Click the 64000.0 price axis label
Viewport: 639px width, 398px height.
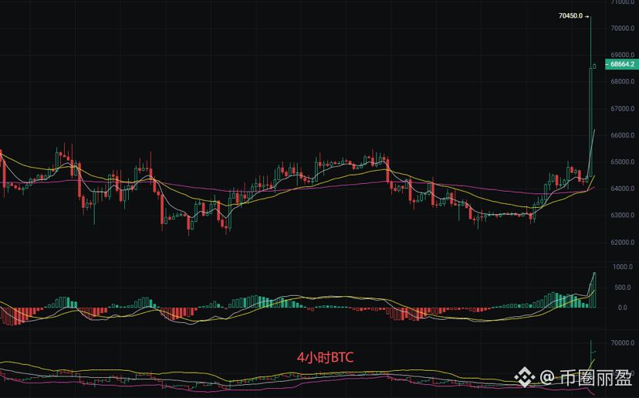click(x=622, y=189)
